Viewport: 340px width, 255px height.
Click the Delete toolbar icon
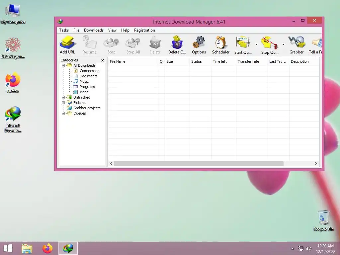click(x=155, y=45)
